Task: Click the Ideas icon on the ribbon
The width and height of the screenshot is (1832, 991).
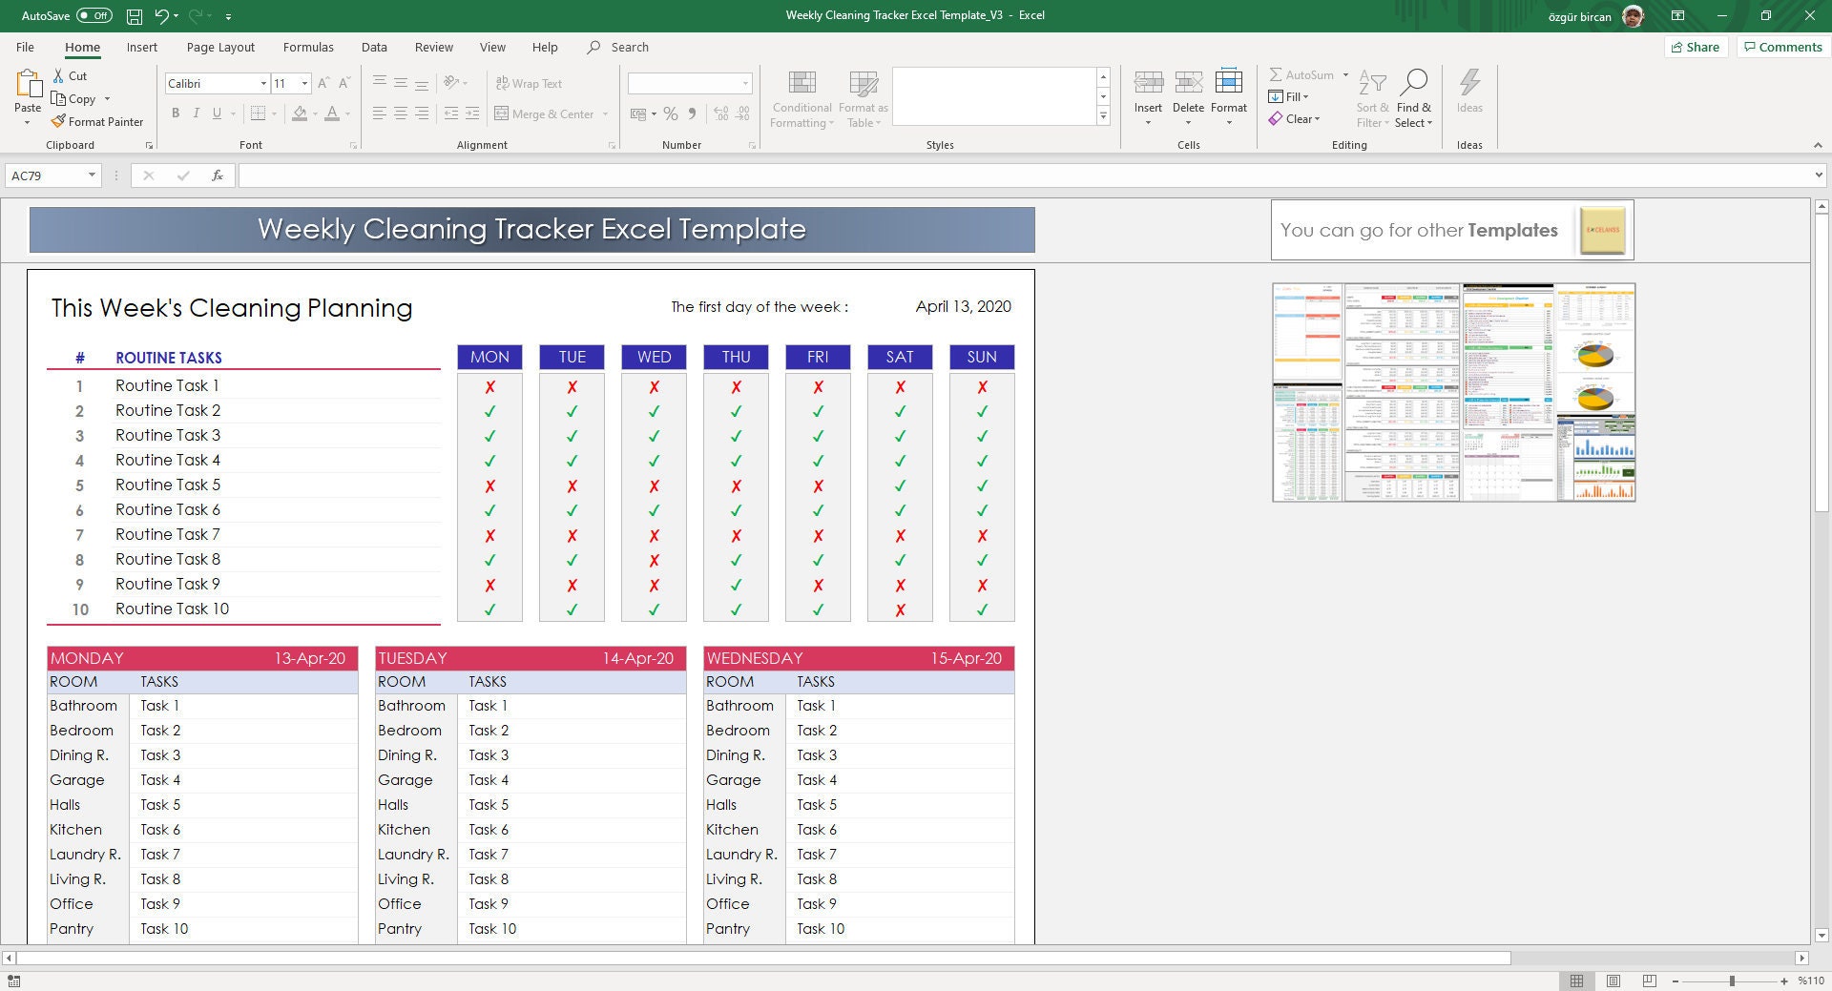Action: click(1469, 95)
